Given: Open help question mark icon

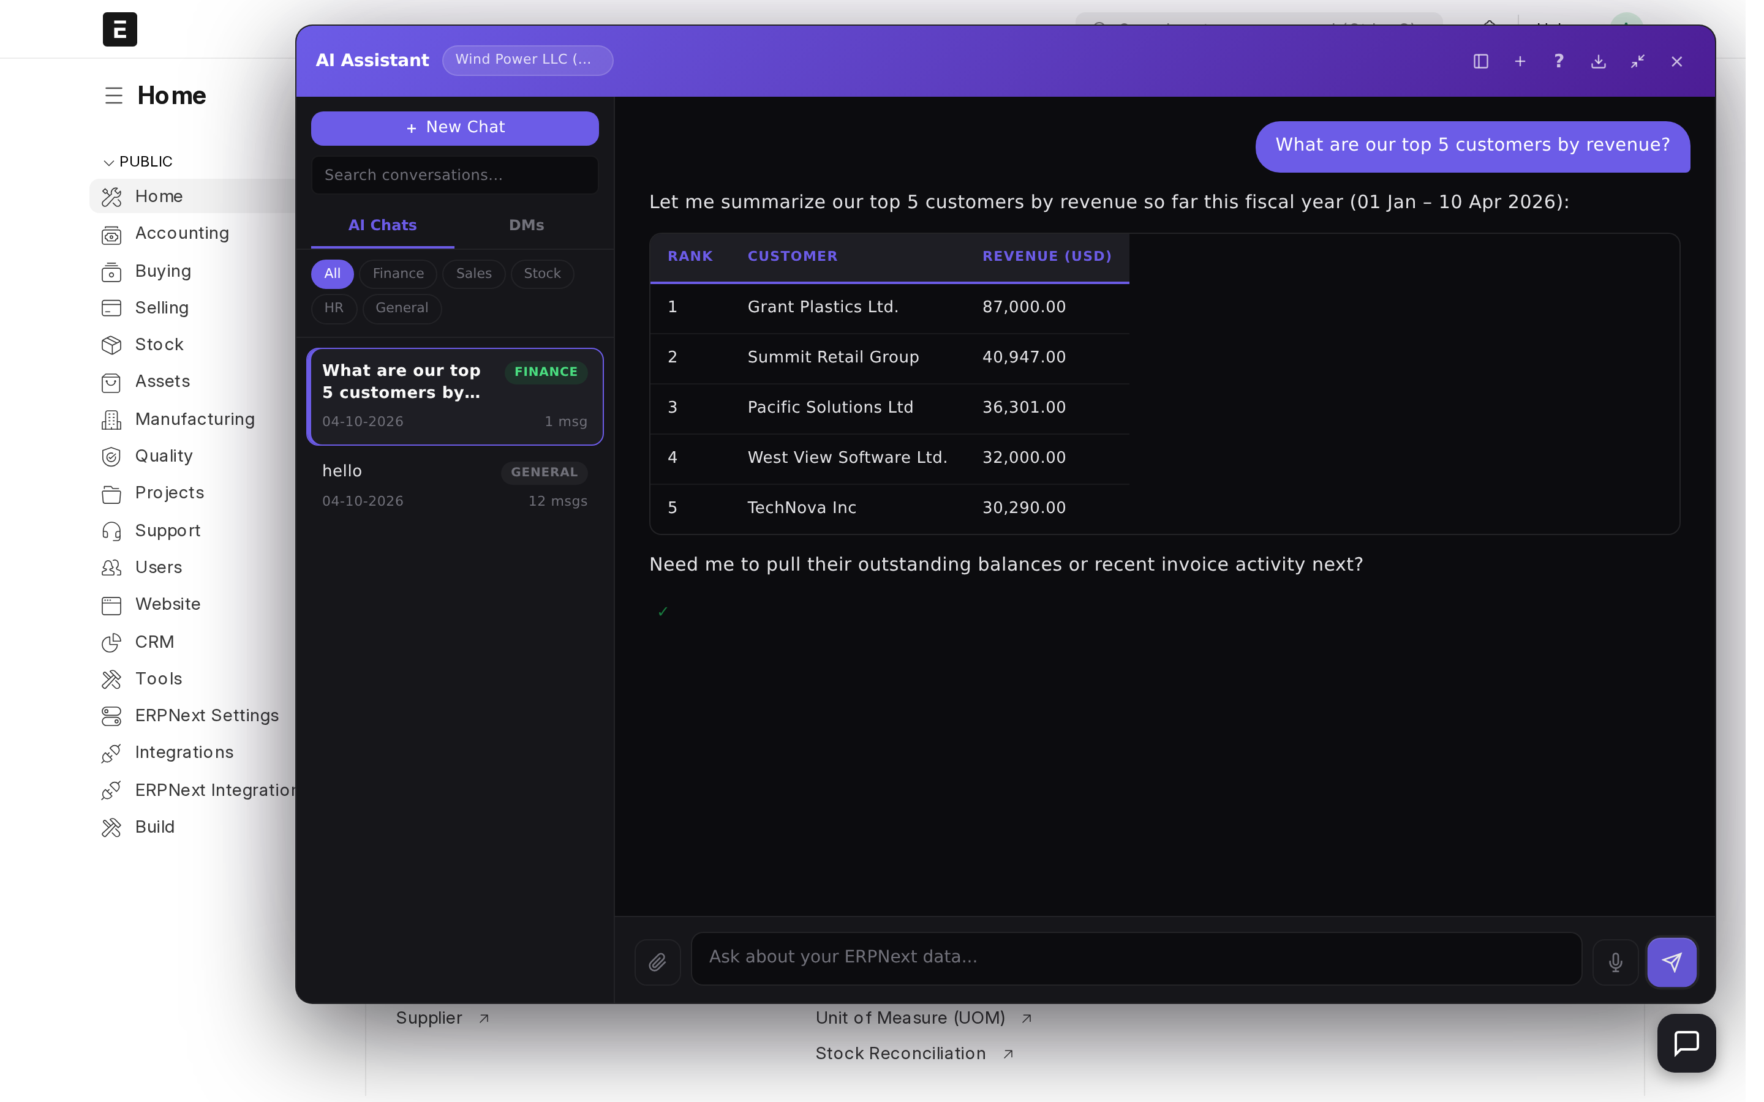Looking at the screenshot, I should click(1558, 61).
